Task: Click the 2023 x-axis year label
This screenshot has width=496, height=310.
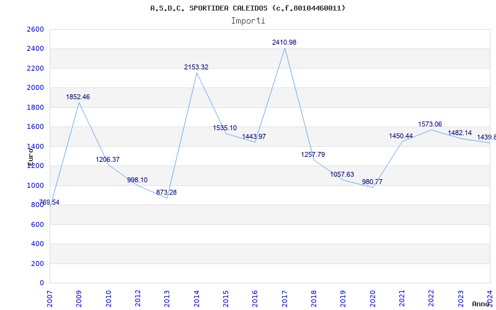Action: tap(461, 298)
